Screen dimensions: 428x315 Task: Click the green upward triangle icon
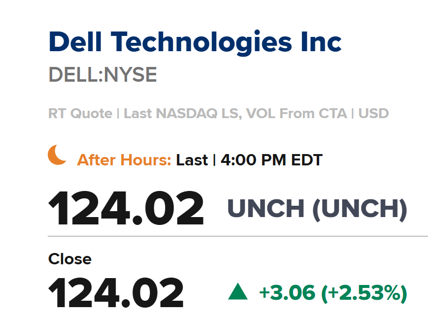pos(238,292)
